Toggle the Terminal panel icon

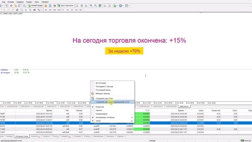20,6
